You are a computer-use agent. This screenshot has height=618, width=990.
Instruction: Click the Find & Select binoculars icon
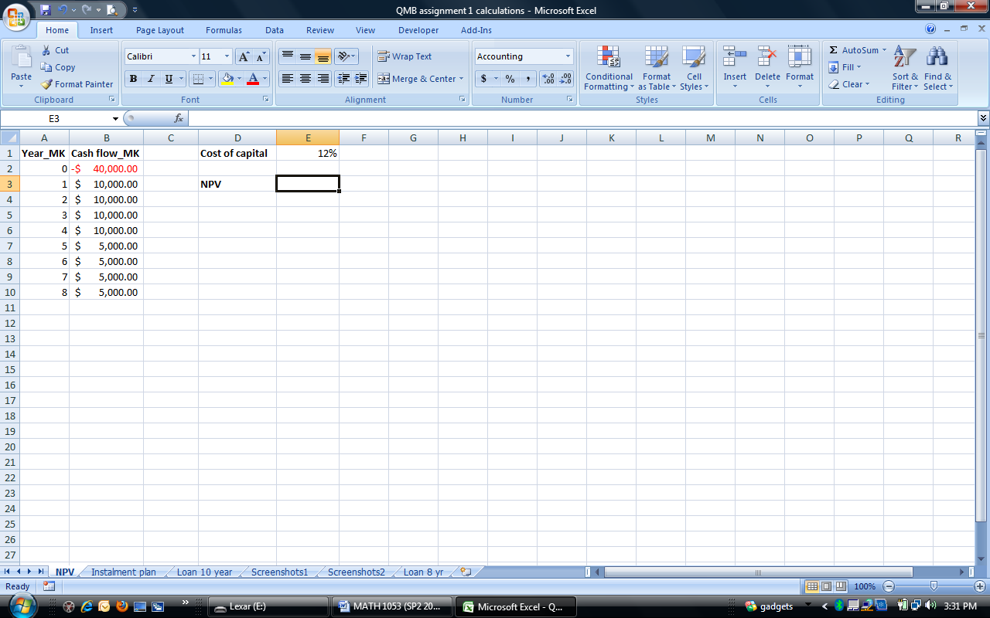[937, 57]
